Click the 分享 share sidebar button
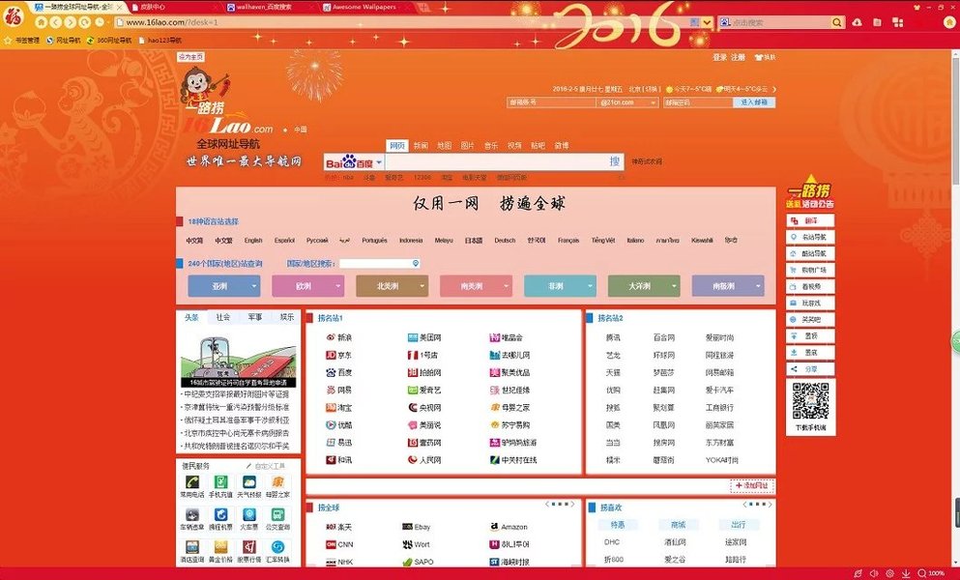The height and width of the screenshot is (580, 960). [810, 369]
